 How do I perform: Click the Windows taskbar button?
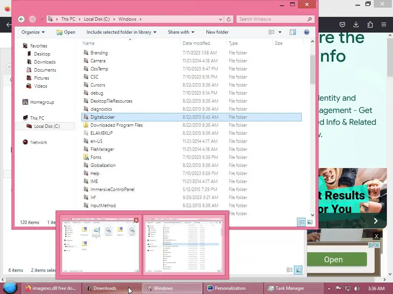(x=172, y=288)
